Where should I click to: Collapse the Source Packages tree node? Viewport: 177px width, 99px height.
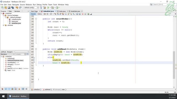[3, 15]
